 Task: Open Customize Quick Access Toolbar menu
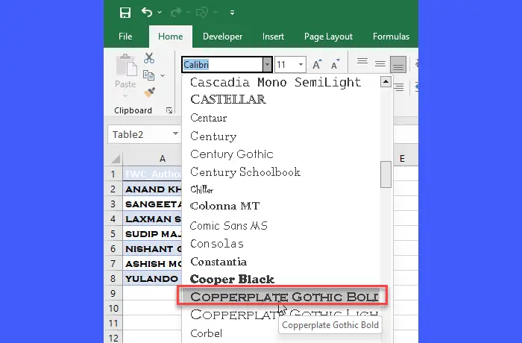tap(232, 13)
